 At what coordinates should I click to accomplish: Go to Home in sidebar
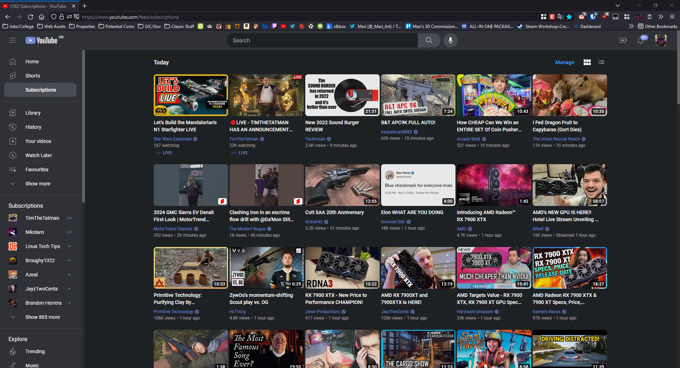41,62
